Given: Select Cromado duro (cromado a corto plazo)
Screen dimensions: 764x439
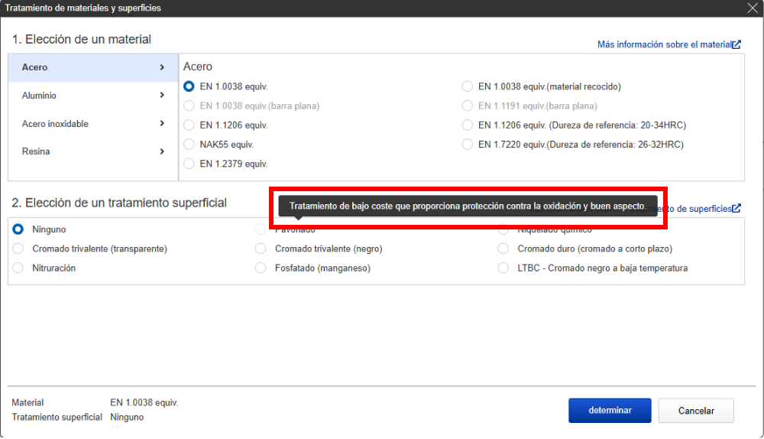Looking at the screenshot, I should [503, 249].
